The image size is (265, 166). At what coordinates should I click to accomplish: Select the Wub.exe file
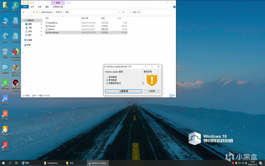click(86, 26)
